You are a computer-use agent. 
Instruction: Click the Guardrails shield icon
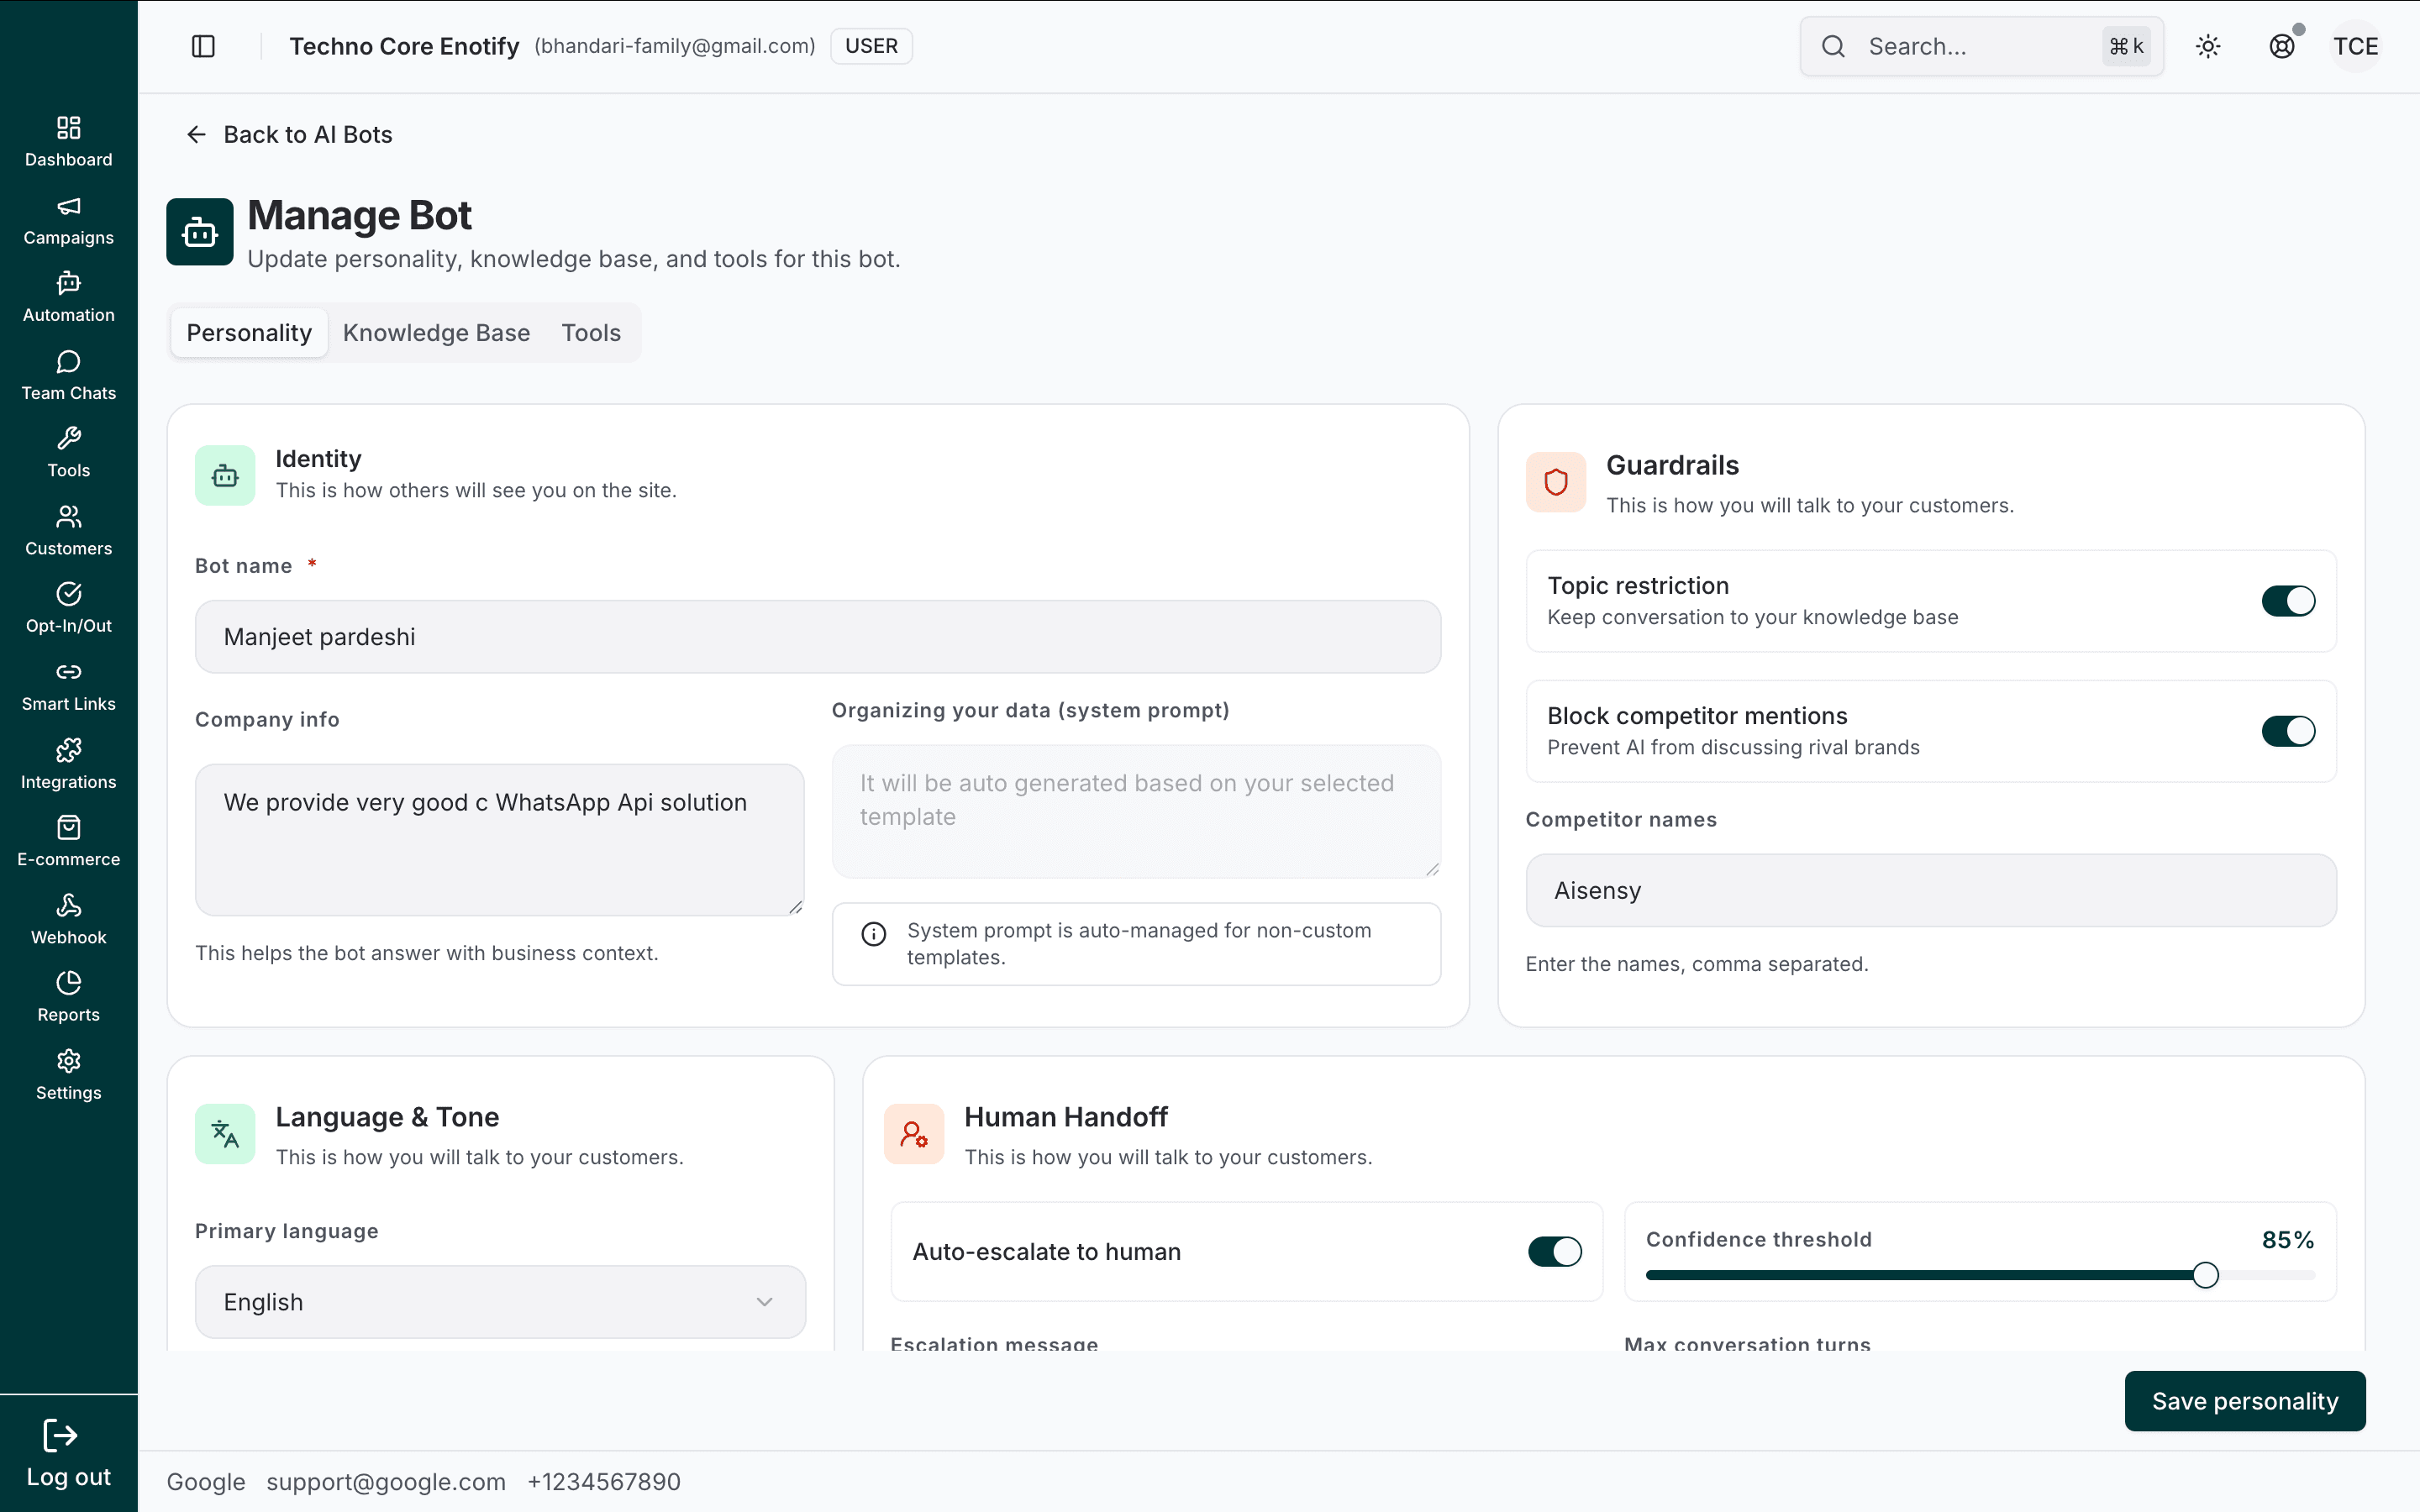tap(1556, 483)
